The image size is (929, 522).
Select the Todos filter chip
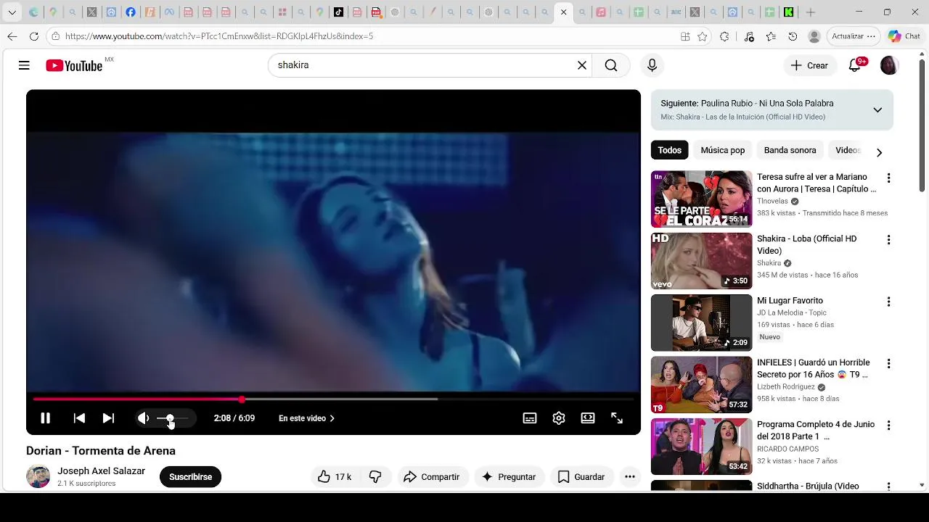tap(669, 150)
